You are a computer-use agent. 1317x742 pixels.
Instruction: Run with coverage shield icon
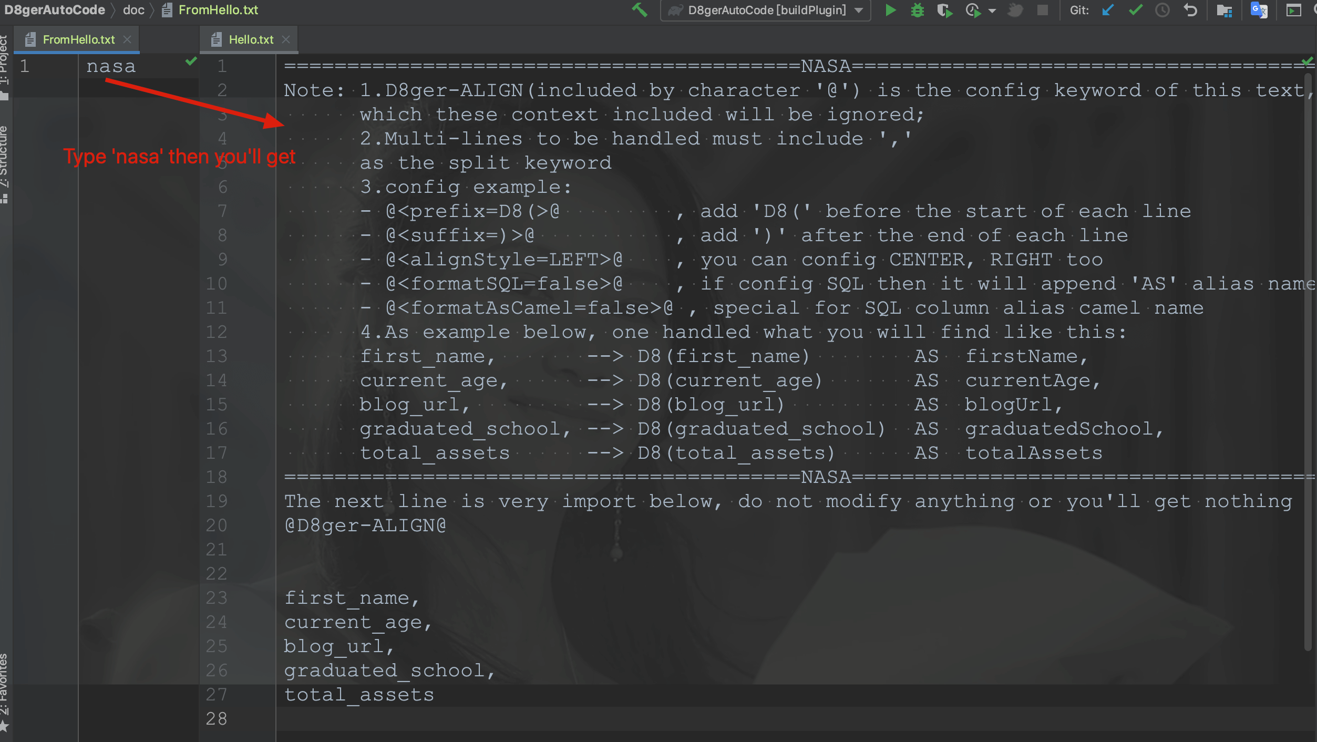click(945, 10)
